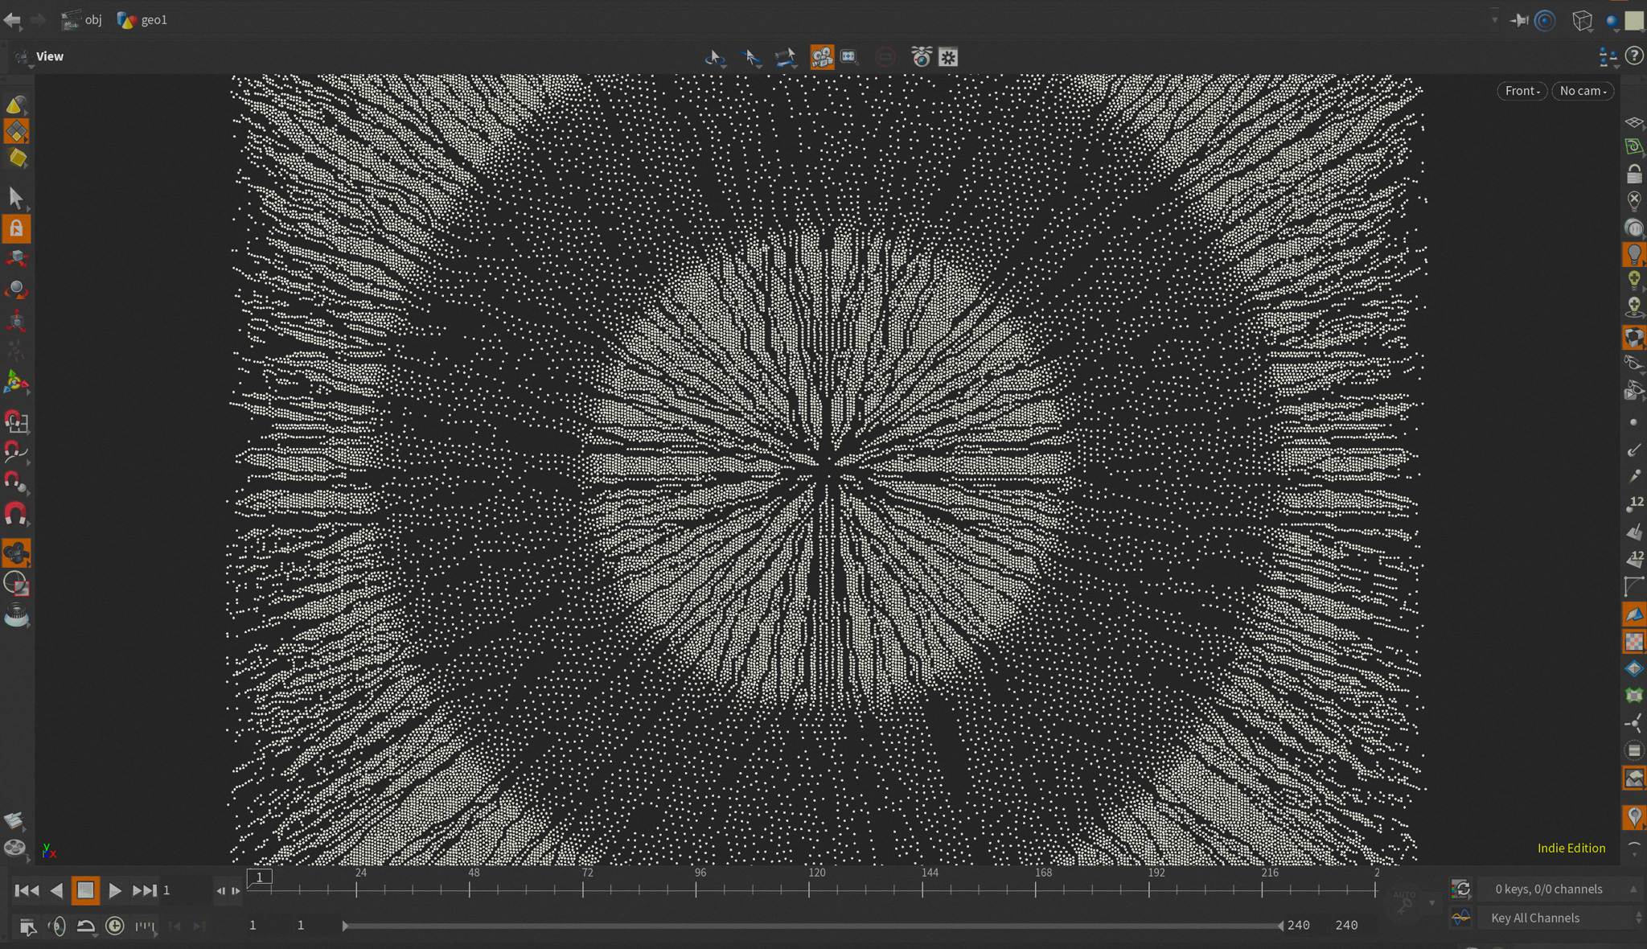
Task: Click the Play forward button
Action: [114, 890]
